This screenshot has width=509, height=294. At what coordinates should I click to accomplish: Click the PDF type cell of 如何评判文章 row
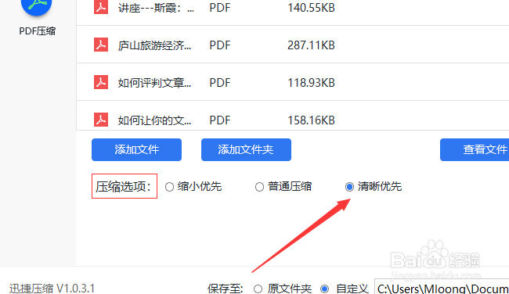click(220, 83)
